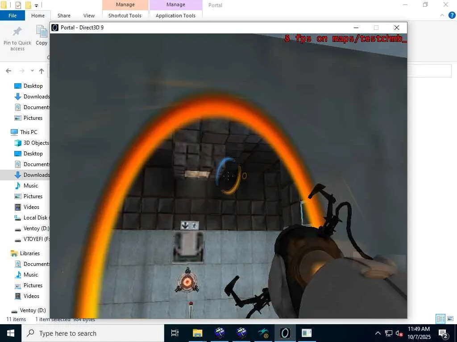This screenshot has height=342, width=457.
Task: Switch to the View ribbon tab
Action: pyautogui.click(x=89, y=16)
